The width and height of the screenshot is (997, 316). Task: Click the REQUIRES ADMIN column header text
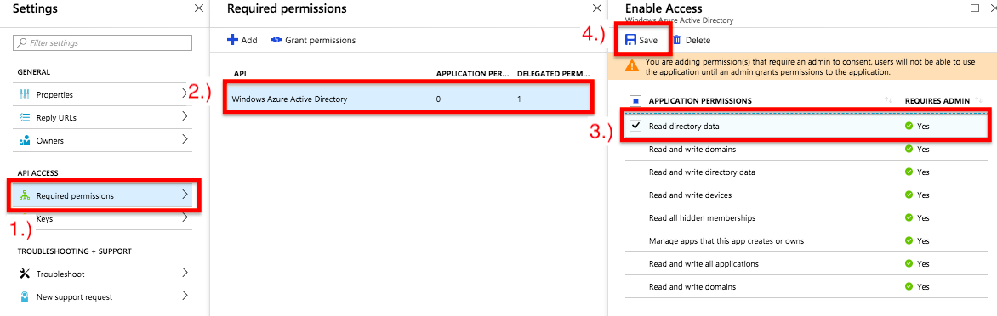937,100
